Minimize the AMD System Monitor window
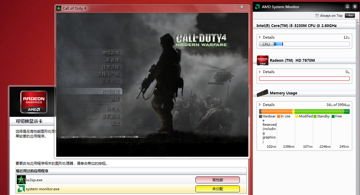The height and width of the screenshot is (195, 360). [x=347, y=7]
